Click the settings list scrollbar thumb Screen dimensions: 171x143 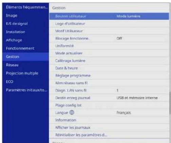[x=170, y=103]
